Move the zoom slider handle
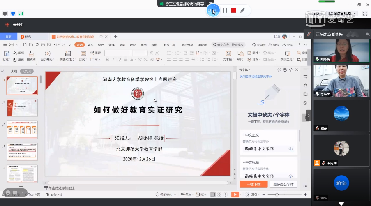The width and height of the screenshot is (371, 206). click(277, 194)
